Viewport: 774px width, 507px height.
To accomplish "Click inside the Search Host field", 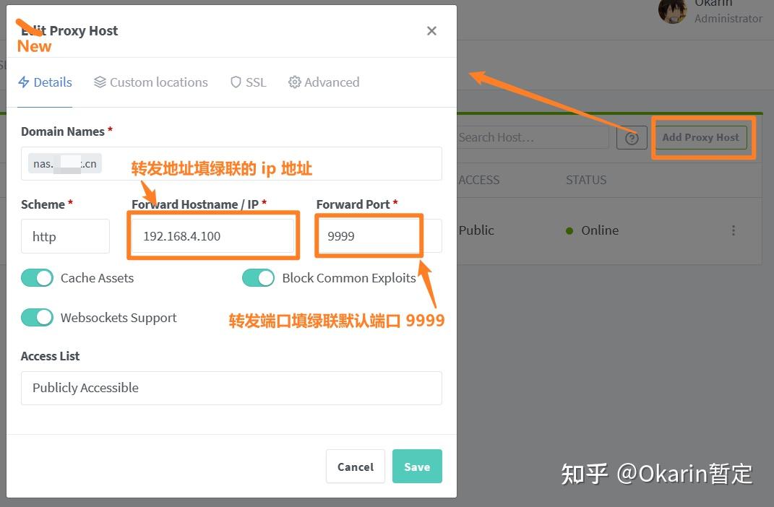I will coord(535,137).
